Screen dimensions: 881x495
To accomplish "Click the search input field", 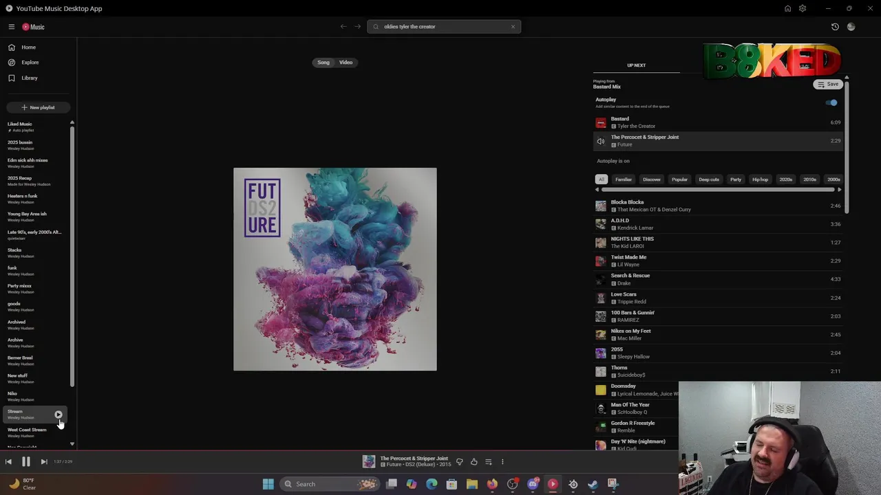I will point(445,27).
